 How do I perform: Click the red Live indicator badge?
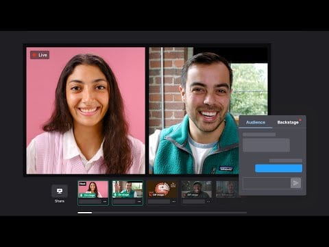pos(40,55)
